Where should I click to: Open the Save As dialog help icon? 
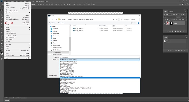(138, 23)
